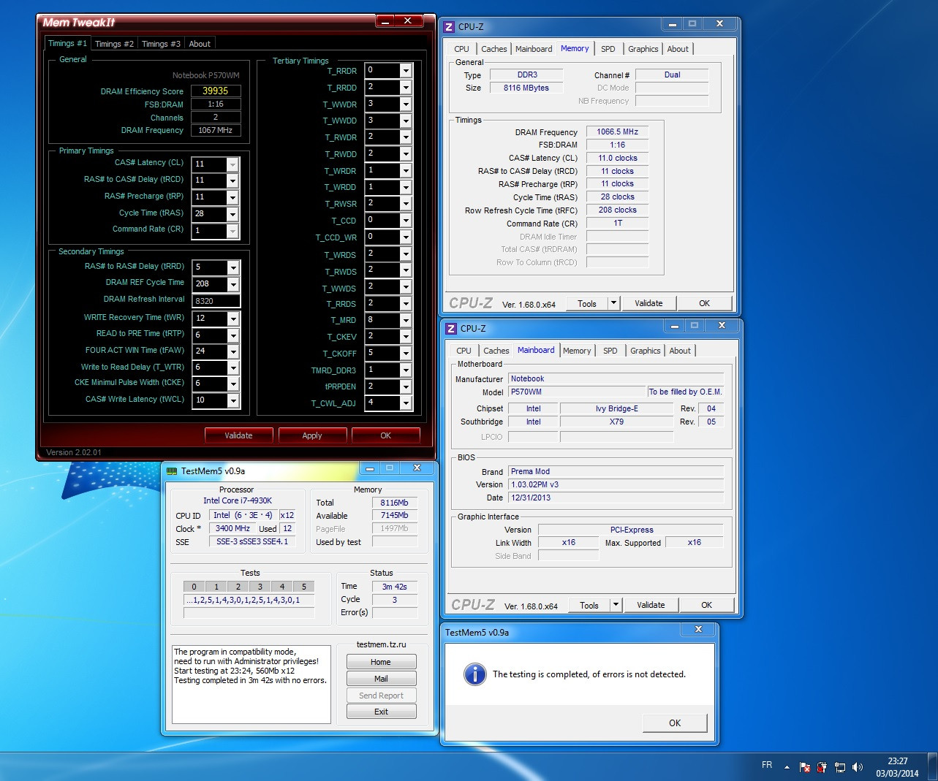The width and height of the screenshot is (938, 781).
Task: Open the Action Center flag tray icon
Action: pyautogui.click(x=804, y=766)
